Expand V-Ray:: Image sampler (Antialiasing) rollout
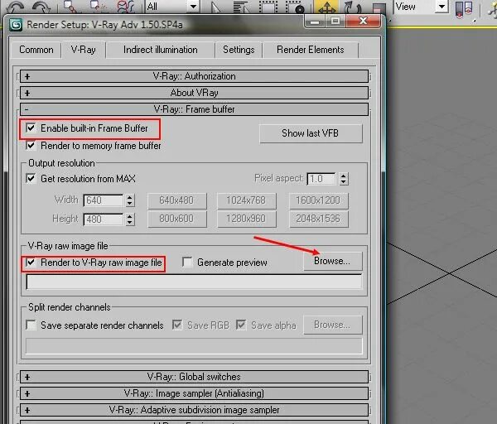497x424 pixels. 194,393
